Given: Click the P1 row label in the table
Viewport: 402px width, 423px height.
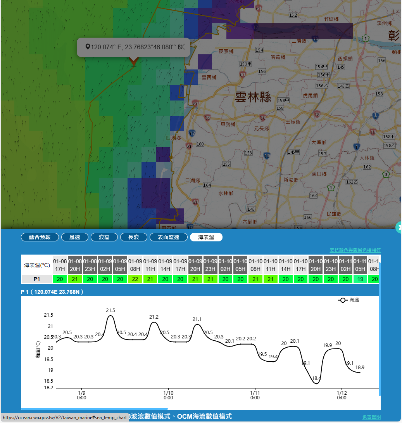Looking at the screenshot, I should point(37,279).
